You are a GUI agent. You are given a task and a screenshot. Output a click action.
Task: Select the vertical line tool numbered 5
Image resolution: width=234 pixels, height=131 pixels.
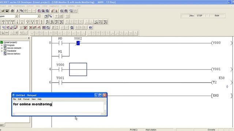point(17,22)
